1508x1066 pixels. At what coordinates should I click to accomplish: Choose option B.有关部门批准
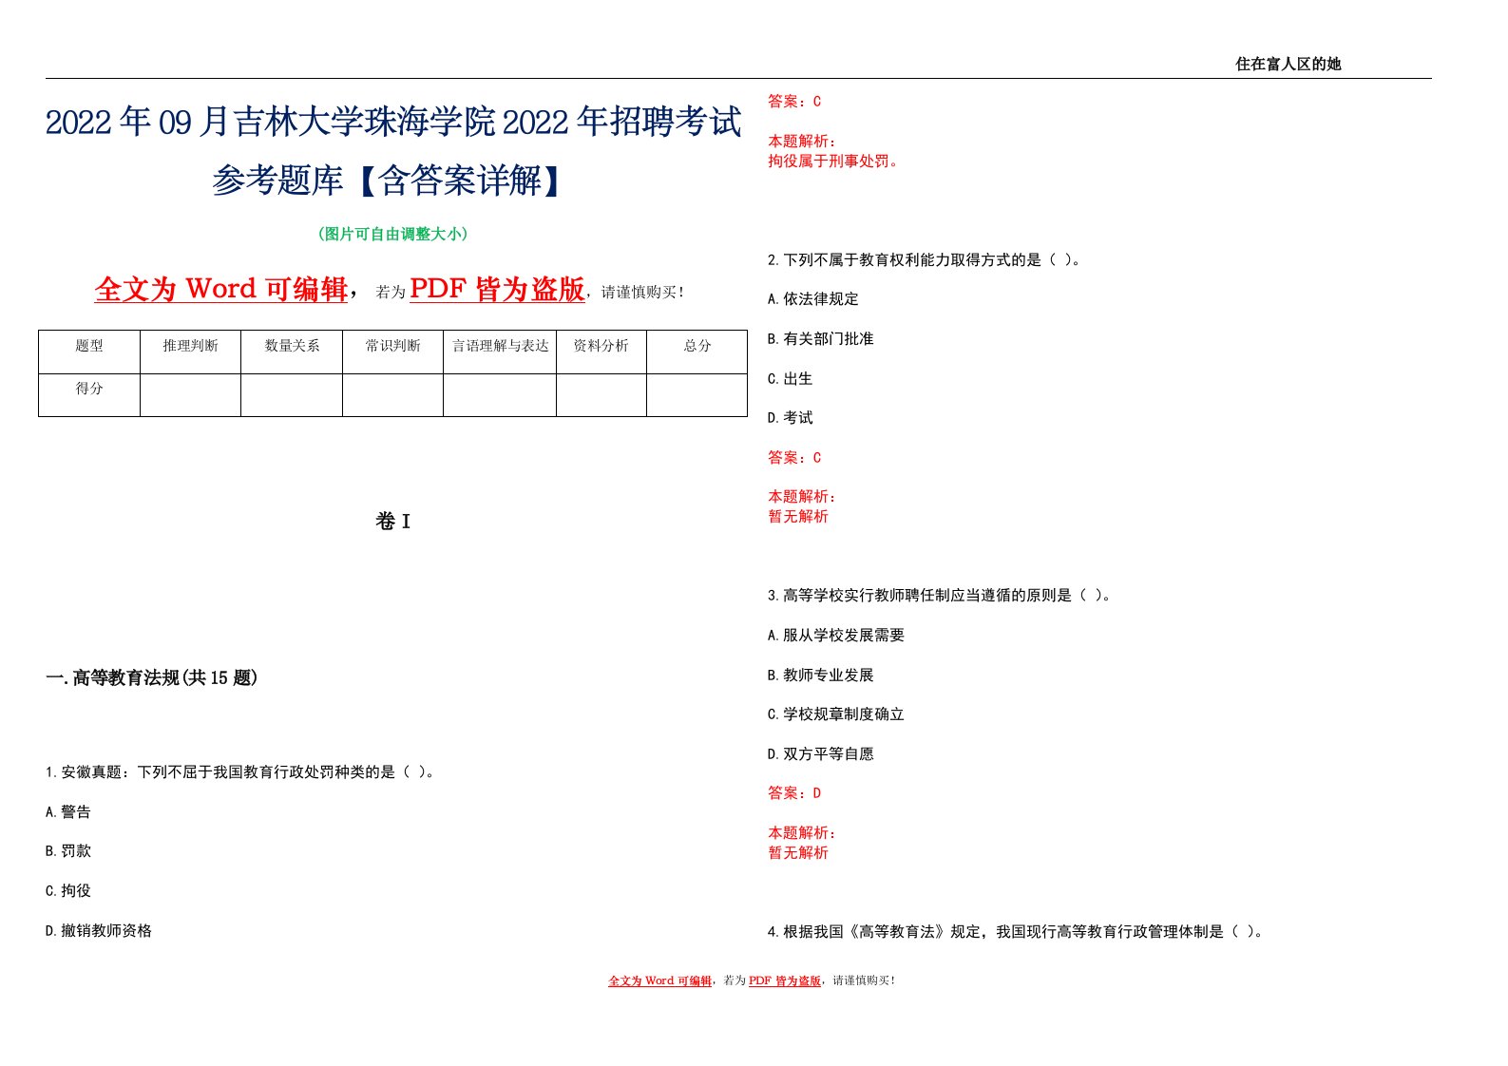(x=821, y=338)
